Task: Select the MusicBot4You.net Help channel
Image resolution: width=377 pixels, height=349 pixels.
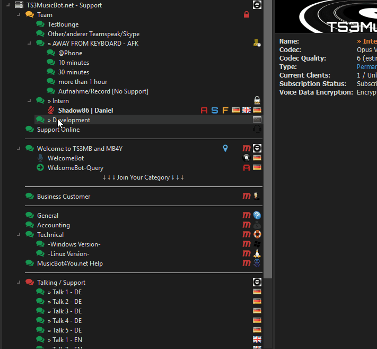Action: 70,263
